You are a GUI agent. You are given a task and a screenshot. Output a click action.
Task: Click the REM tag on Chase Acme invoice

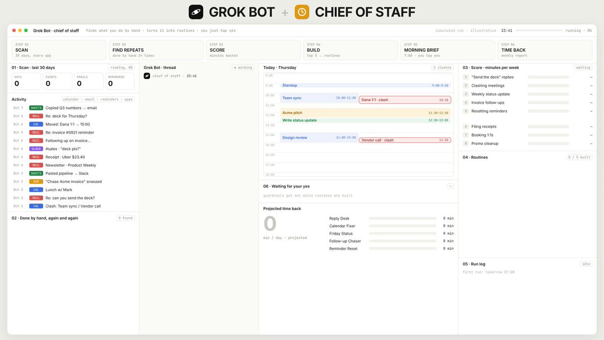point(36,182)
